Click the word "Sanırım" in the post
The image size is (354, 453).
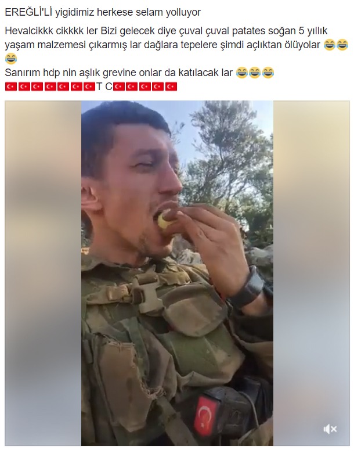pos(23,73)
